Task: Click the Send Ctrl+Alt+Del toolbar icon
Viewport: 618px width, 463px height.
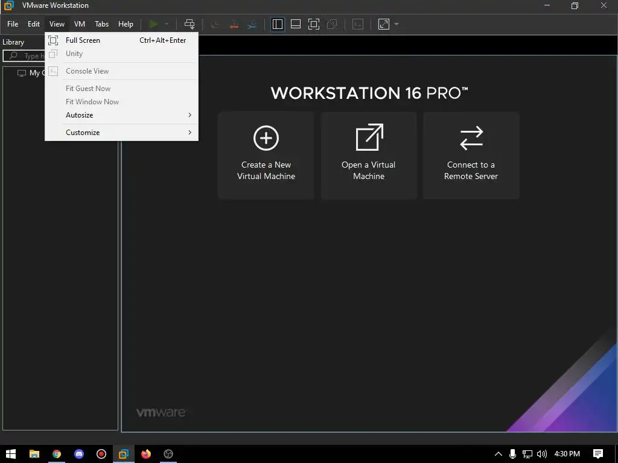Action: (x=190, y=24)
